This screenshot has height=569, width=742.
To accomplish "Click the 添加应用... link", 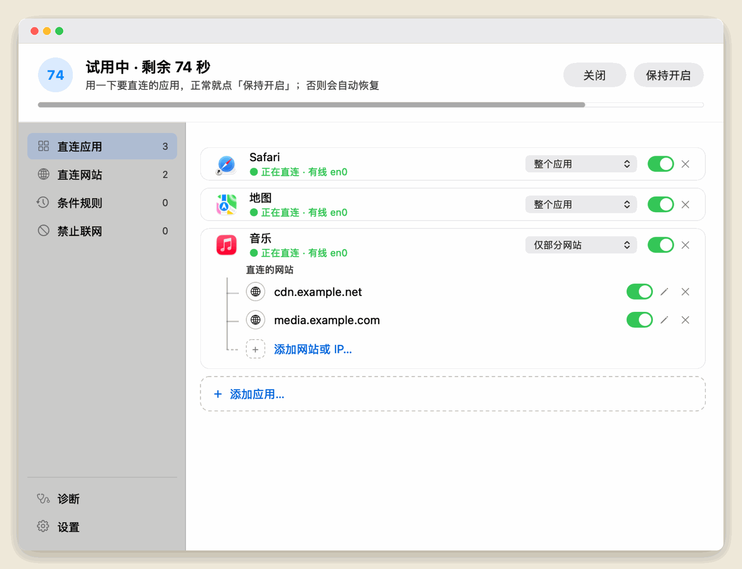I will pyautogui.click(x=257, y=394).
